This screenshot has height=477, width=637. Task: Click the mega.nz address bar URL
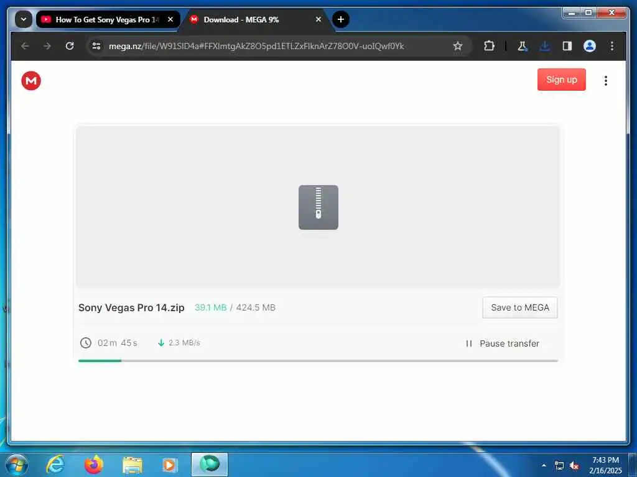256,46
